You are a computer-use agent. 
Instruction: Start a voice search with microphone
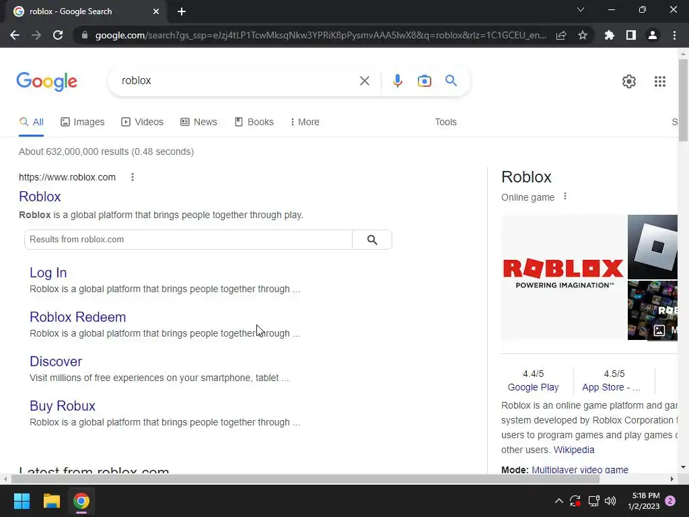click(397, 81)
